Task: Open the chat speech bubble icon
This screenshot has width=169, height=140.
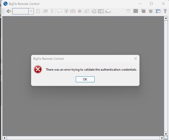Action: tap(59, 11)
